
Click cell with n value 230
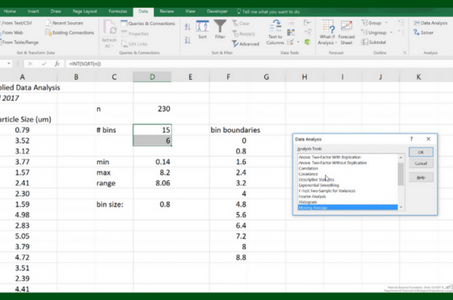tap(152, 109)
